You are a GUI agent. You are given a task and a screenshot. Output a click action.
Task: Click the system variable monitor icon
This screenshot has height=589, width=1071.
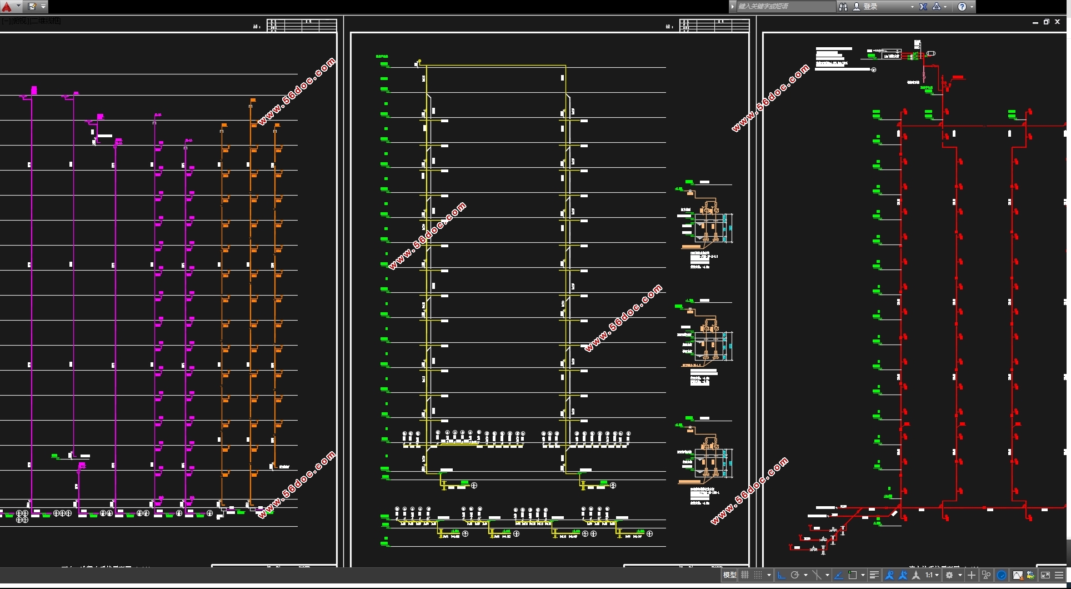pyautogui.click(x=1031, y=575)
